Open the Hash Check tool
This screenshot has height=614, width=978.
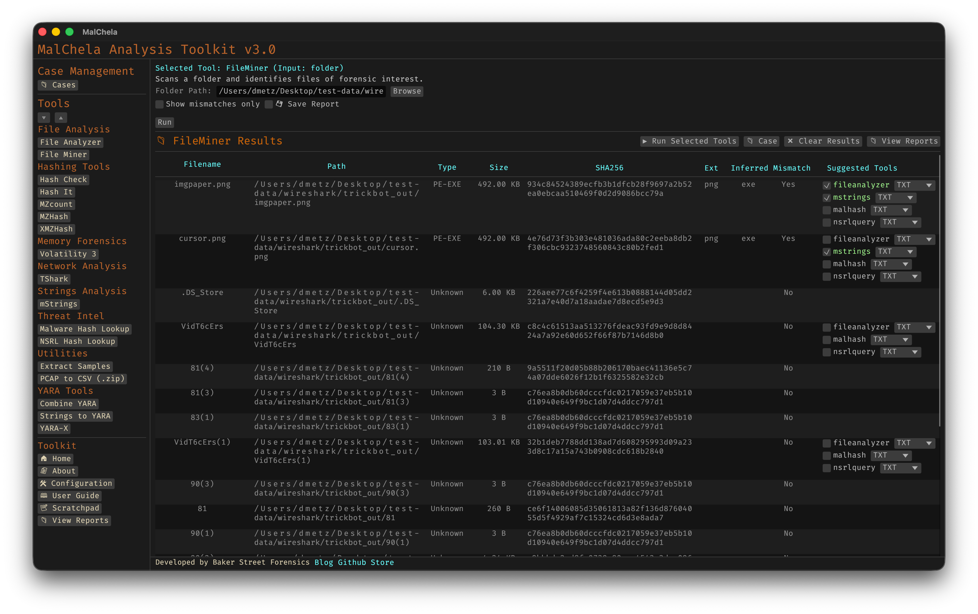click(x=63, y=179)
